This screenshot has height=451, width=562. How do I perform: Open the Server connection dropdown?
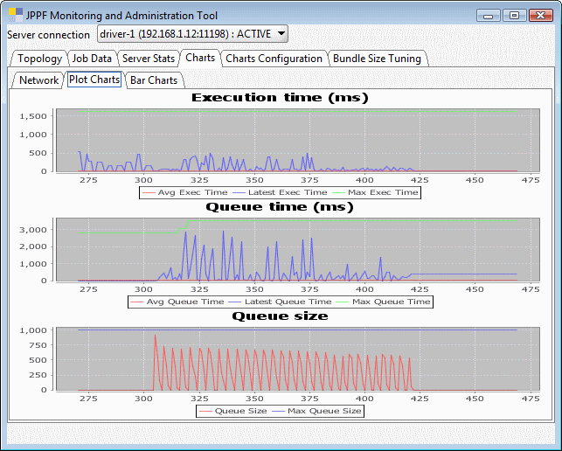pos(192,34)
